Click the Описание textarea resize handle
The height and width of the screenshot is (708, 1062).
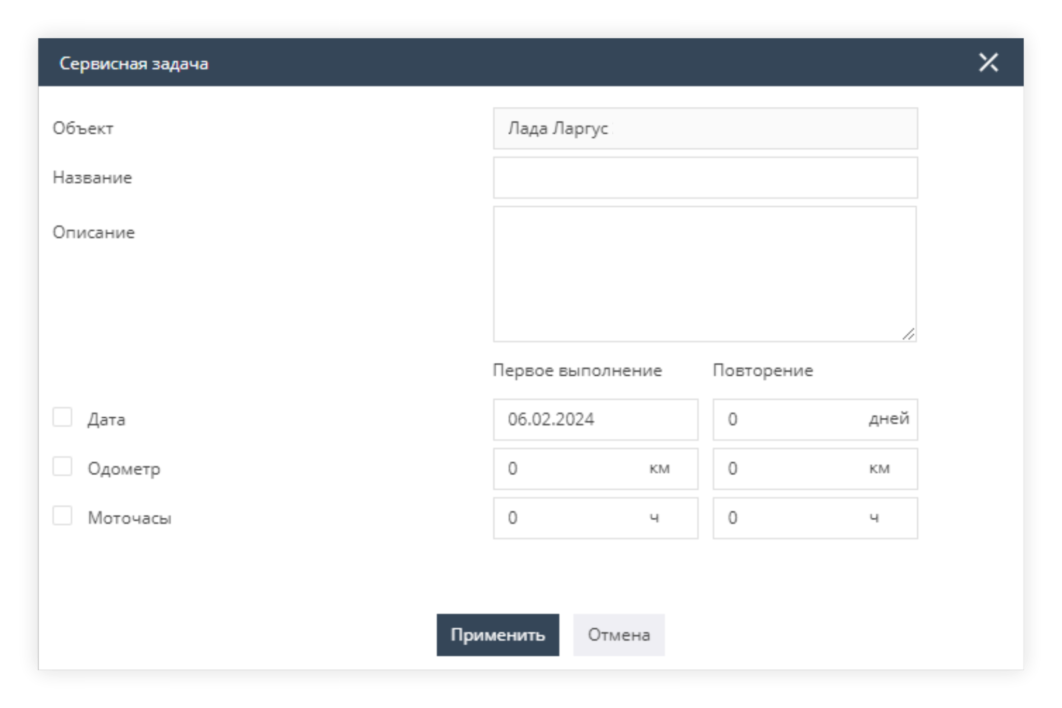point(909,334)
